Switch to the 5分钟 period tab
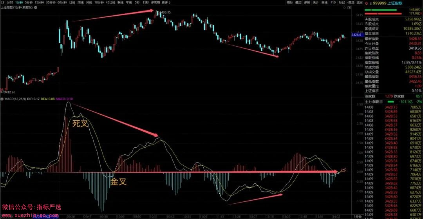 pyautogui.click(x=29, y=2)
